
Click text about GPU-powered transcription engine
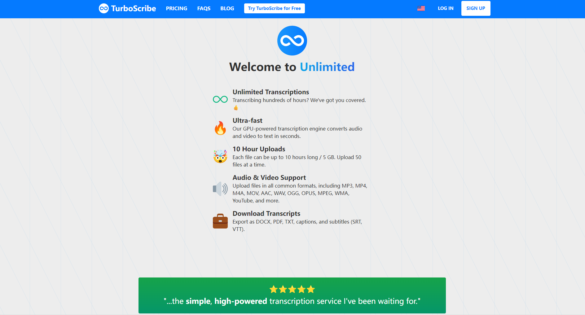point(297,132)
